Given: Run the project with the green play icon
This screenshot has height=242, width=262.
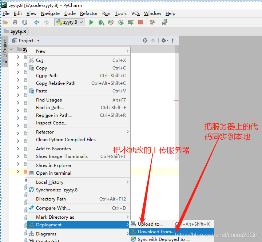Looking at the screenshot, I should tap(91, 22).
